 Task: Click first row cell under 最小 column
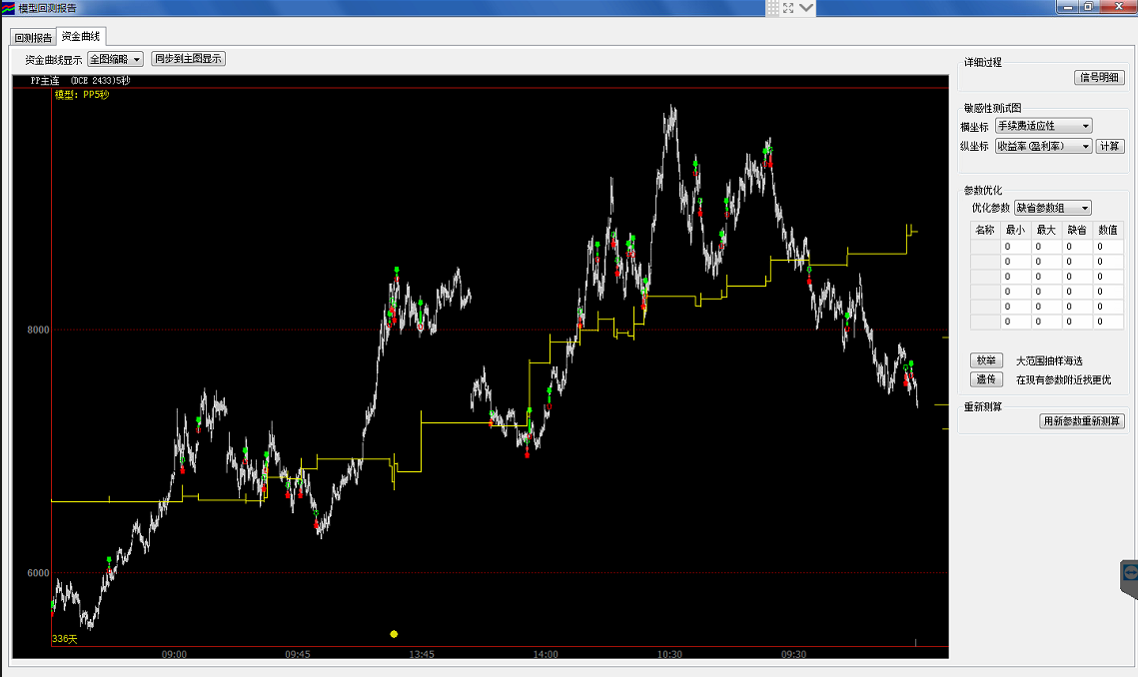[x=1016, y=247]
